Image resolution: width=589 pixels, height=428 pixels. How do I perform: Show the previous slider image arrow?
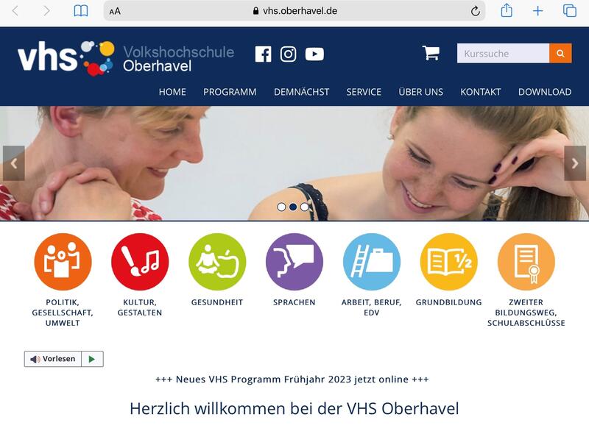[x=14, y=163]
